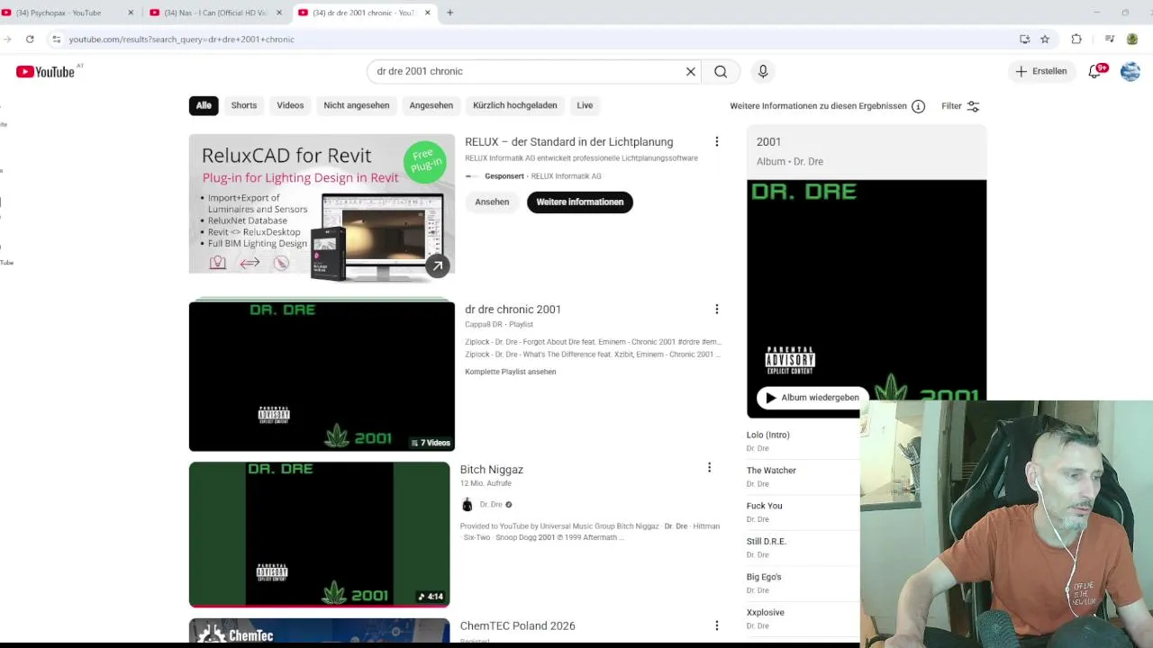This screenshot has width=1153, height=648.
Task: Open the three-dot menu of the RELUX ad
Action: 717,142
